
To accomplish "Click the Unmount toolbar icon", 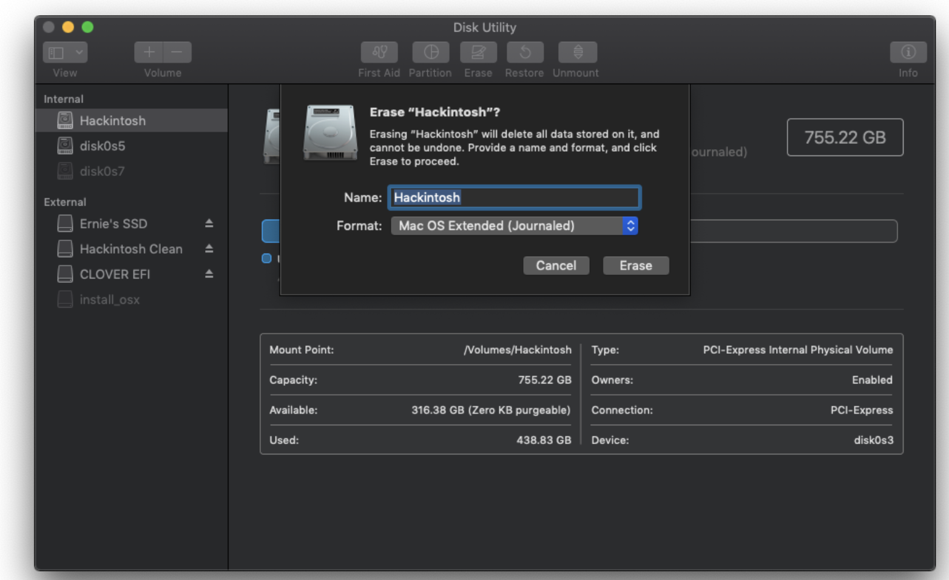I will (x=578, y=53).
